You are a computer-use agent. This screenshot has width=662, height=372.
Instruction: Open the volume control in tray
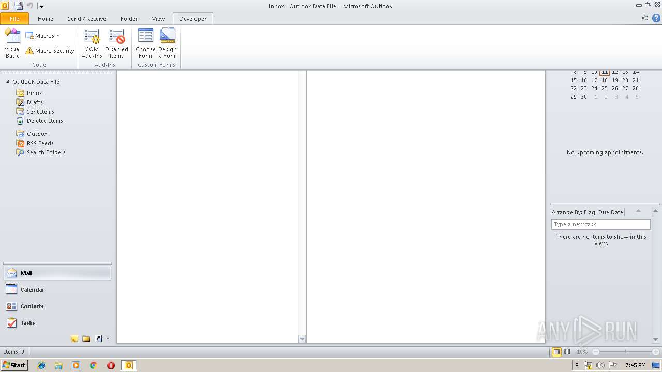pyautogui.click(x=600, y=365)
